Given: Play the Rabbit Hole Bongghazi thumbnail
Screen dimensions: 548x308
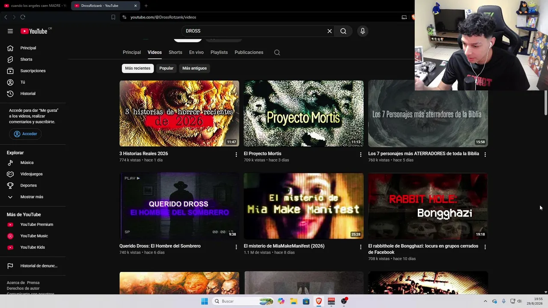Looking at the screenshot, I should (x=428, y=206).
